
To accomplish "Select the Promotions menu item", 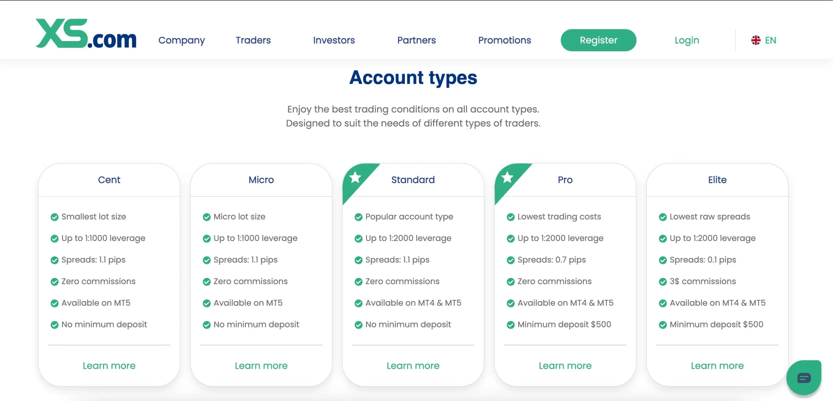I will (504, 40).
